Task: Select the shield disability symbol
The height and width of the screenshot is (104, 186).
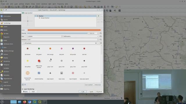Action: pyautogui.click(x=39, y=73)
